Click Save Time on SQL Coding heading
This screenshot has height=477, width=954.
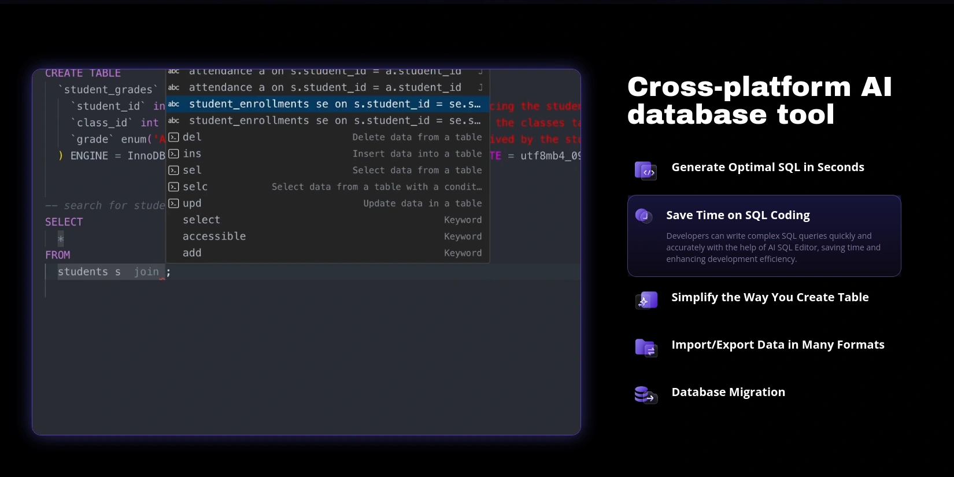(738, 215)
